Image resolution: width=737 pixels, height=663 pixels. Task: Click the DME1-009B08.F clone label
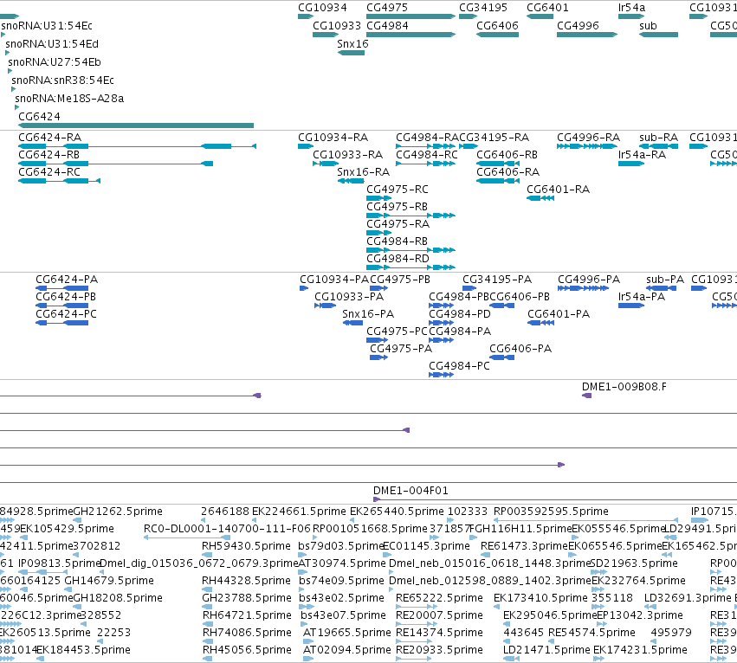(624, 387)
